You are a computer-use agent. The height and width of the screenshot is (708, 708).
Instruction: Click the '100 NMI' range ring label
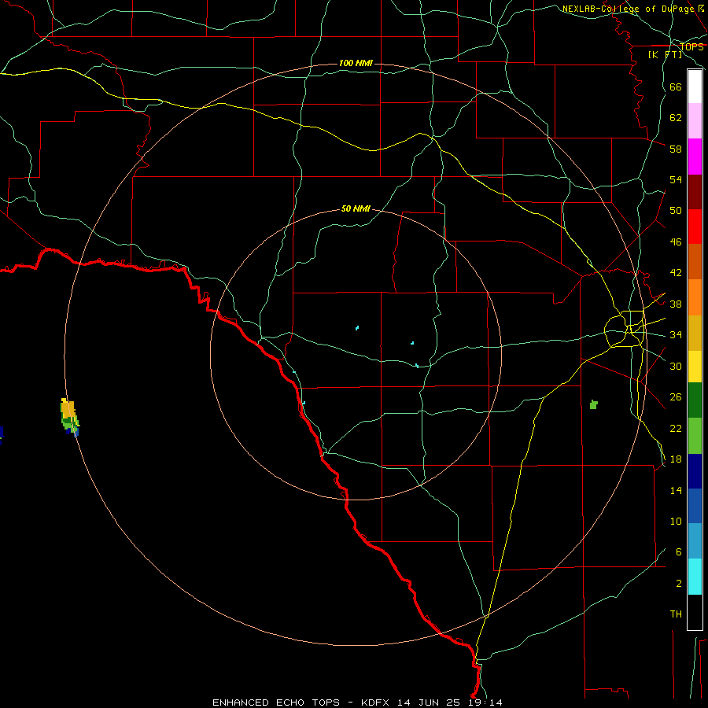356,63
